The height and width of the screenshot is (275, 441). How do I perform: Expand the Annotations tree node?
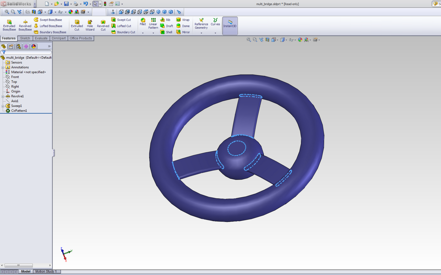click(x=3, y=67)
